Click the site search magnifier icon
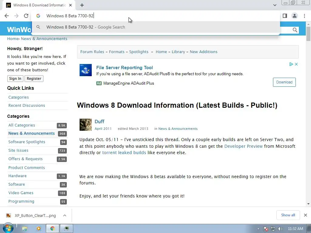 (295, 30)
